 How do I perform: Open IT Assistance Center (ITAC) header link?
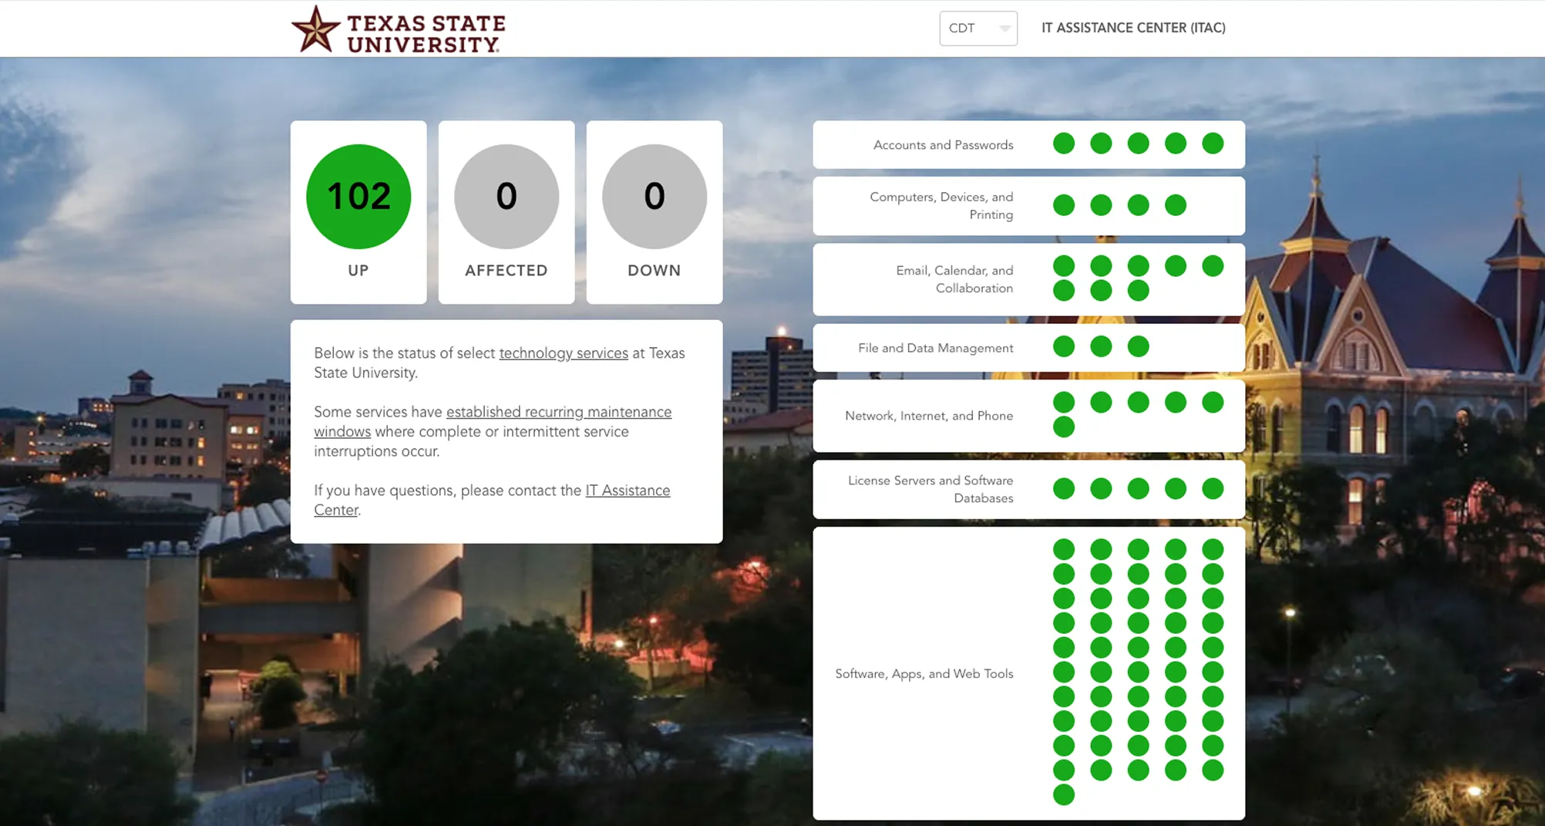point(1133,28)
